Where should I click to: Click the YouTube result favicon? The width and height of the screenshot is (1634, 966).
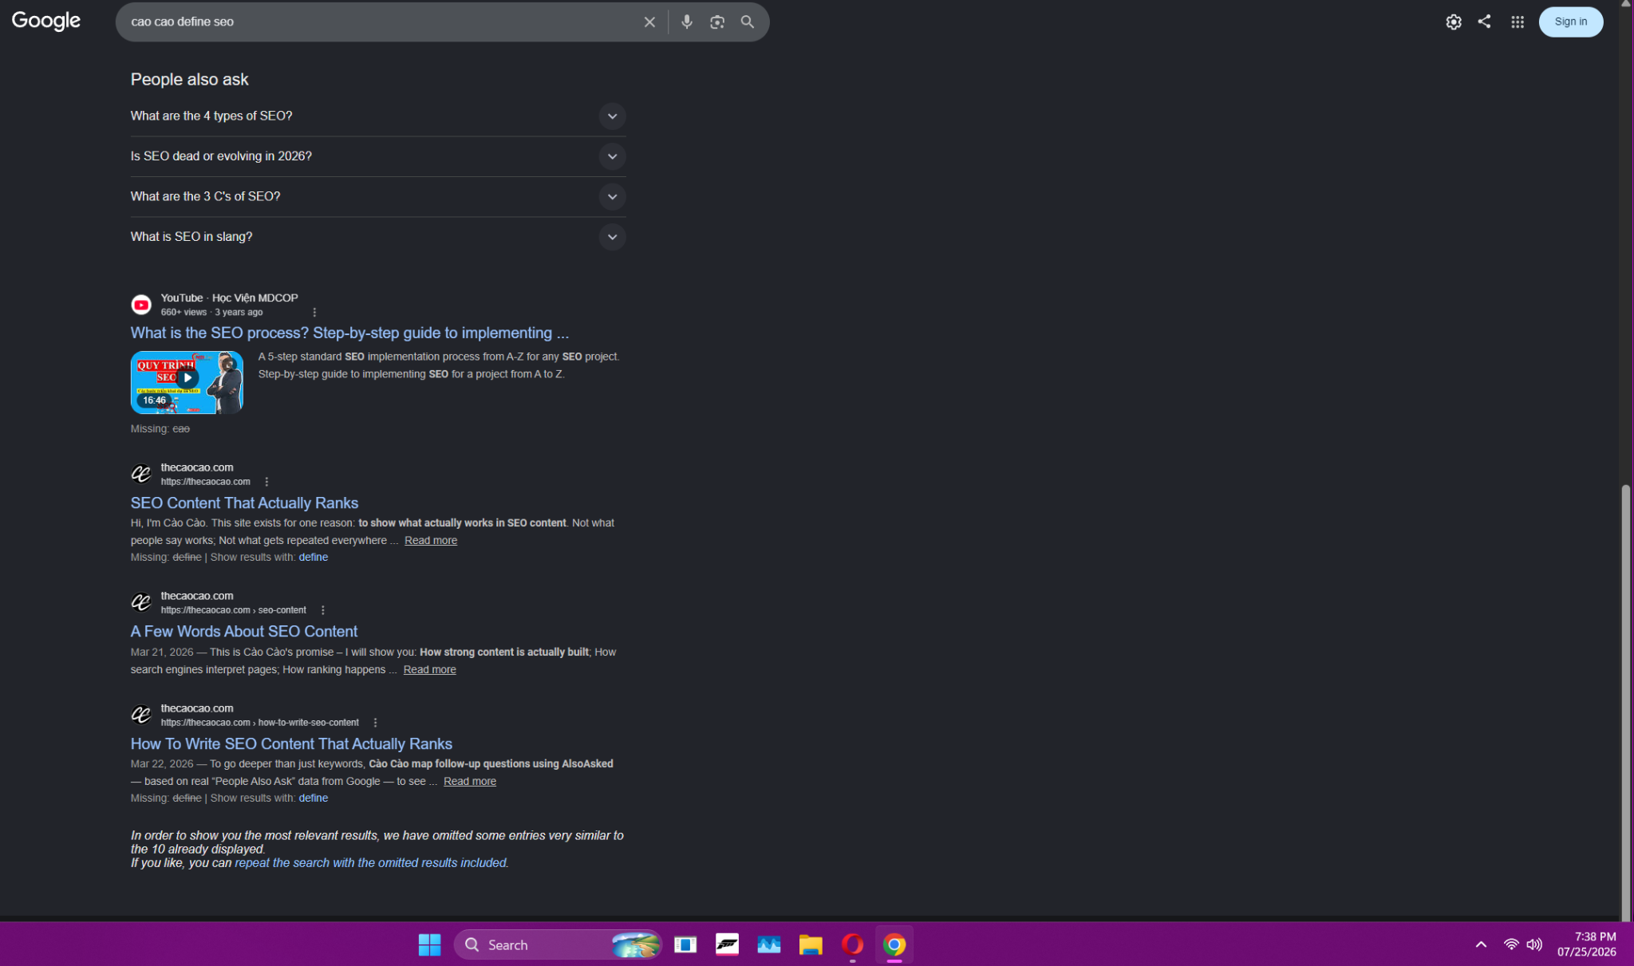(141, 305)
